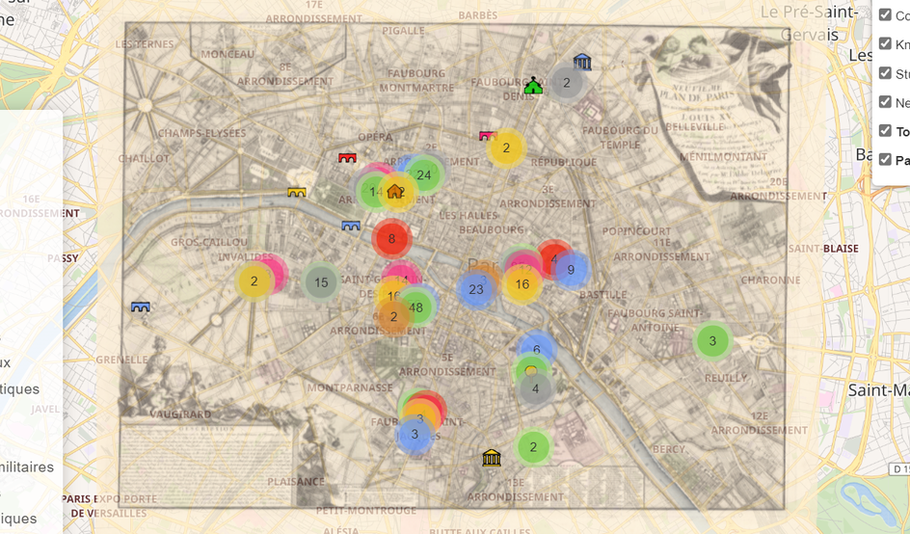
Task: Toggle the bold 'Pa' layer checkbox
Action: coord(885,159)
